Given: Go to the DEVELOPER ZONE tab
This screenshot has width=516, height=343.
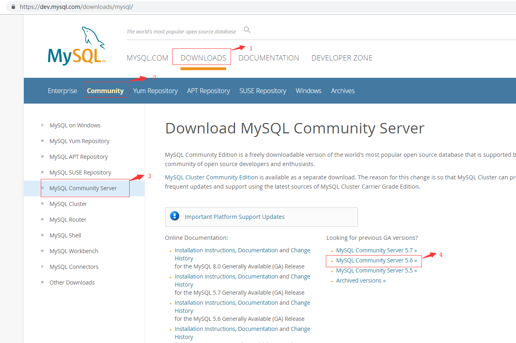Looking at the screenshot, I should [342, 58].
